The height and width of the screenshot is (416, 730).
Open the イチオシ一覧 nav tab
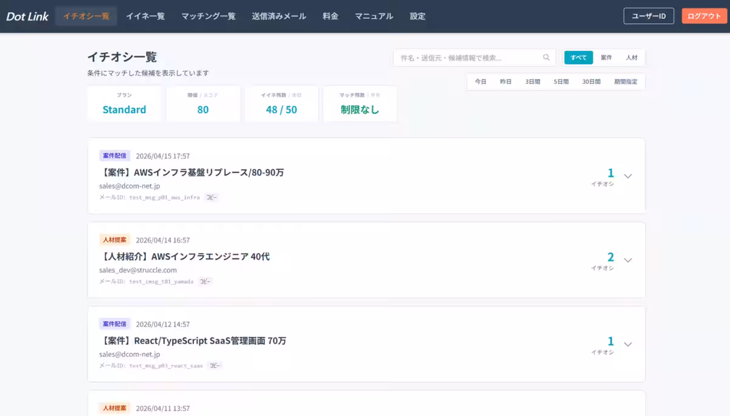[86, 16]
